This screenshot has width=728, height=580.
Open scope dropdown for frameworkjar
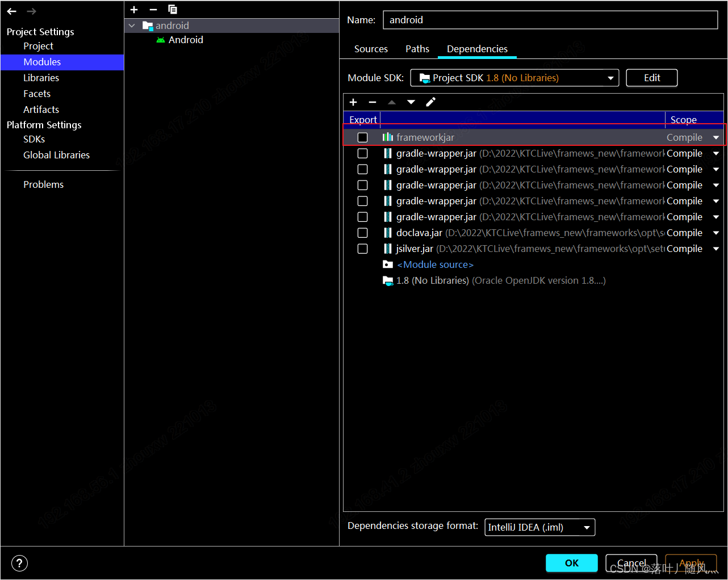click(x=716, y=137)
